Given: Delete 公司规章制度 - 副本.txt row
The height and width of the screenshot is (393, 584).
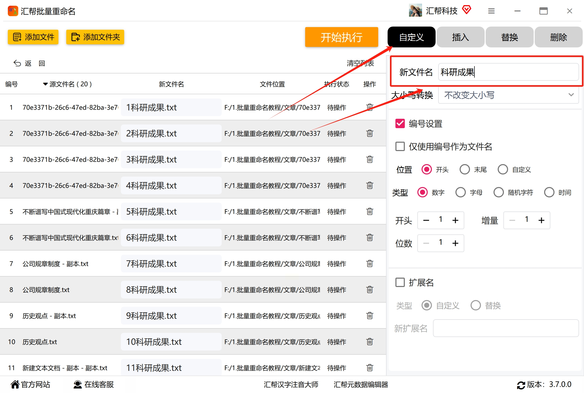Looking at the screenshot, I should click(370, 263).
